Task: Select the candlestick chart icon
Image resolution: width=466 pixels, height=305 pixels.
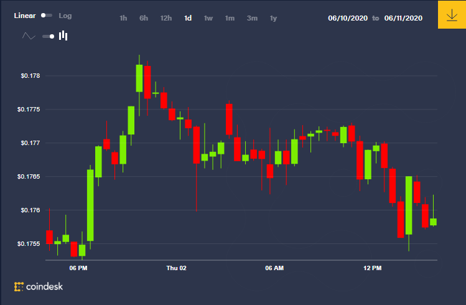Action: coord(63,35)
